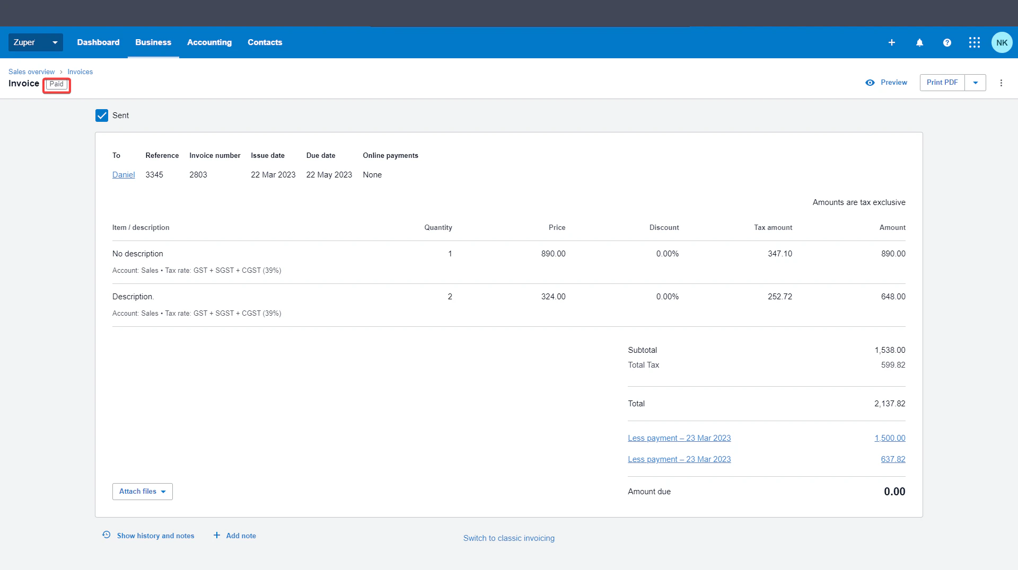The image size is (1018, 570).
Task: Open the Attach files dropdown
Action: coord(143,492)
